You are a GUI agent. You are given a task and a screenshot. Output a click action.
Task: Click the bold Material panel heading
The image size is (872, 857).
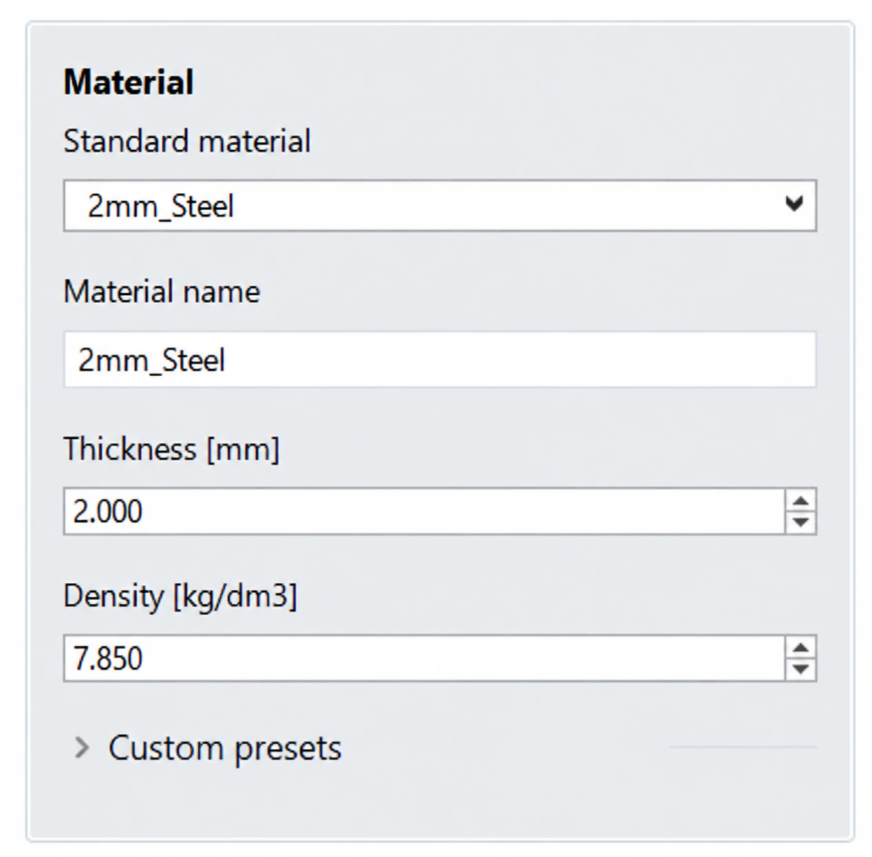[x=128, y=82]
